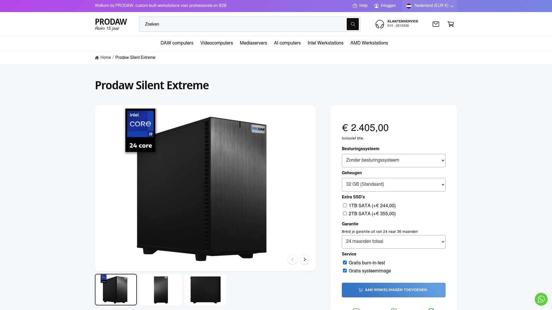
Task: Open AMD Werkstations menu
Action: pyautogui.click(x=369, y=43)
